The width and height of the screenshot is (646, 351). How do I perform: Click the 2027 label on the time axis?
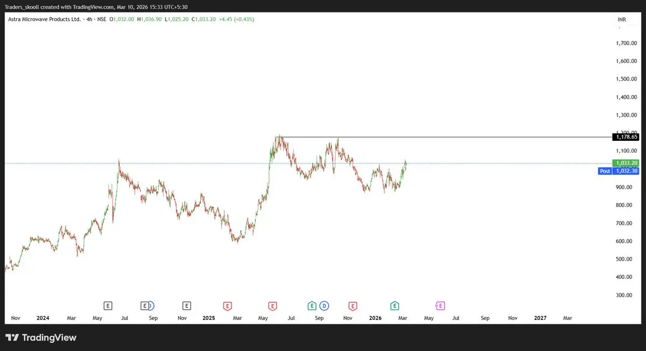pos(540,318)
